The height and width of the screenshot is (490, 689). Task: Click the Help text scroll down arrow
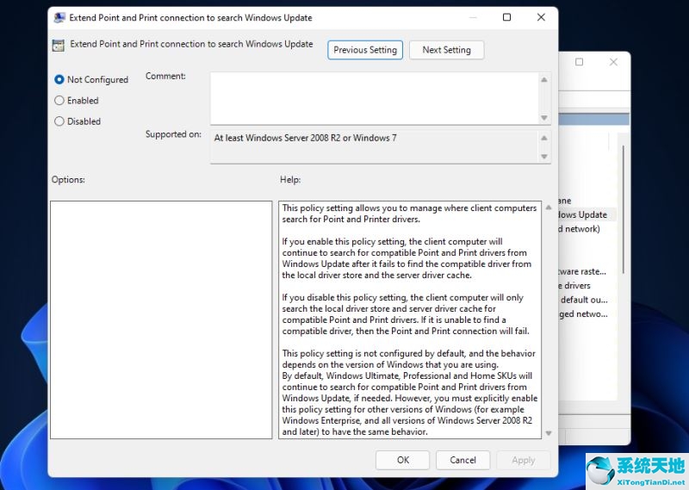click(x=549, y=433)
